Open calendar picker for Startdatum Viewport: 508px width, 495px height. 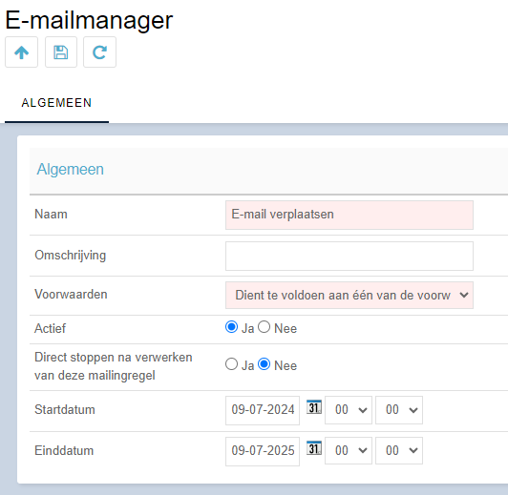314,406
